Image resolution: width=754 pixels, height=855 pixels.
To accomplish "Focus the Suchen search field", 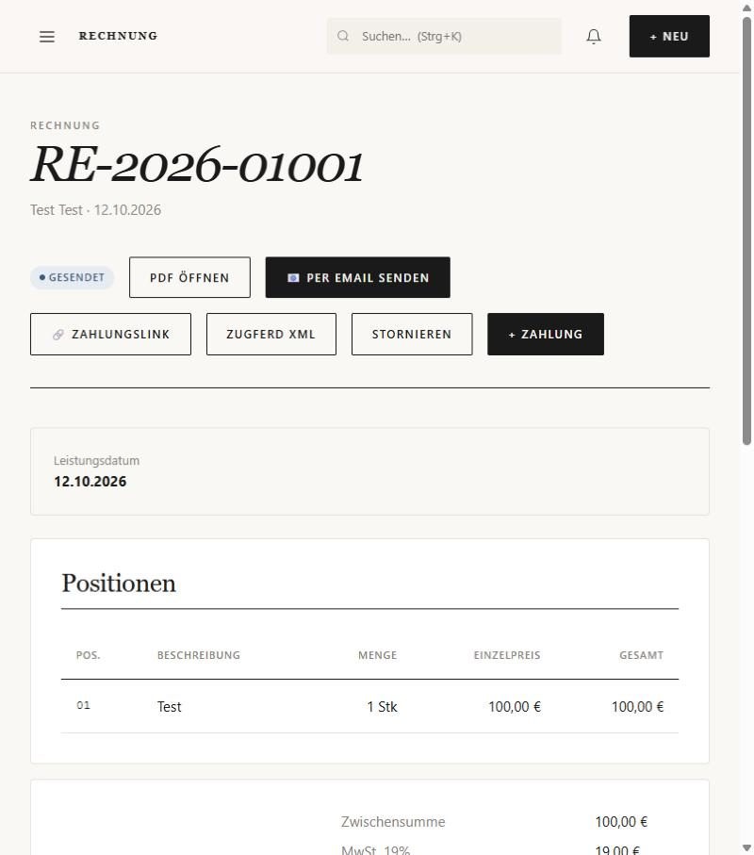I will [x=444, y=36].
